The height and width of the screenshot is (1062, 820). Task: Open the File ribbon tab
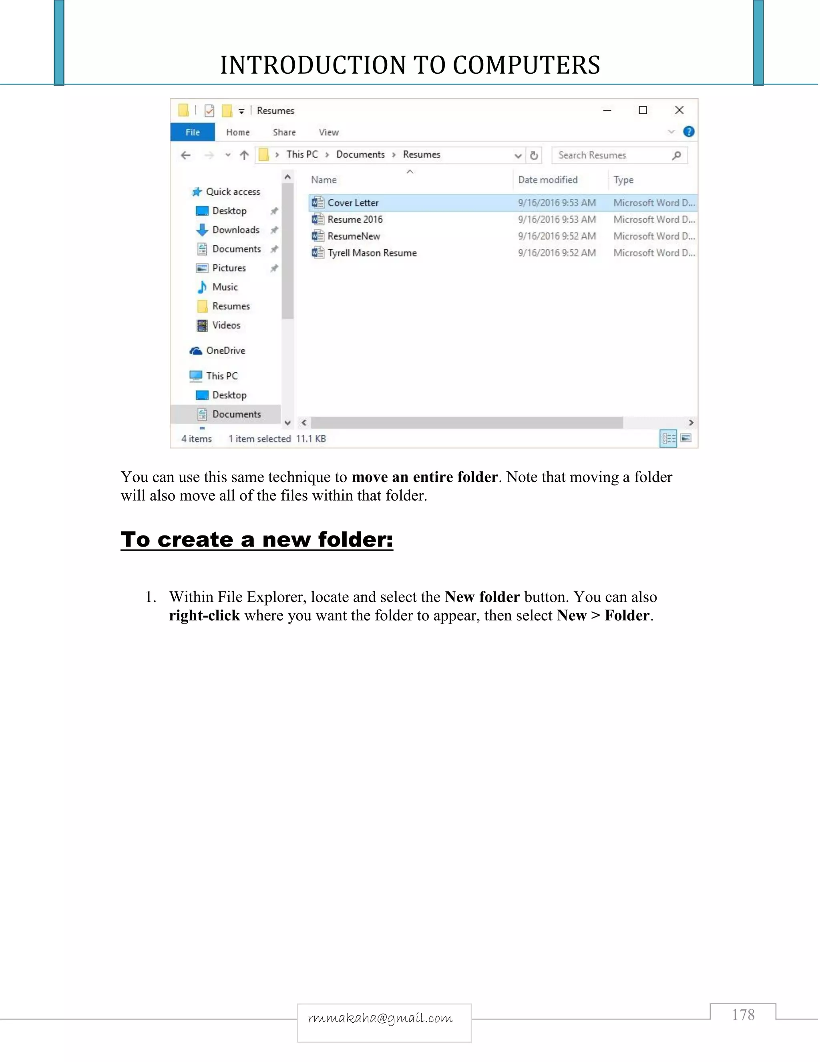click(x=192, y=132)
